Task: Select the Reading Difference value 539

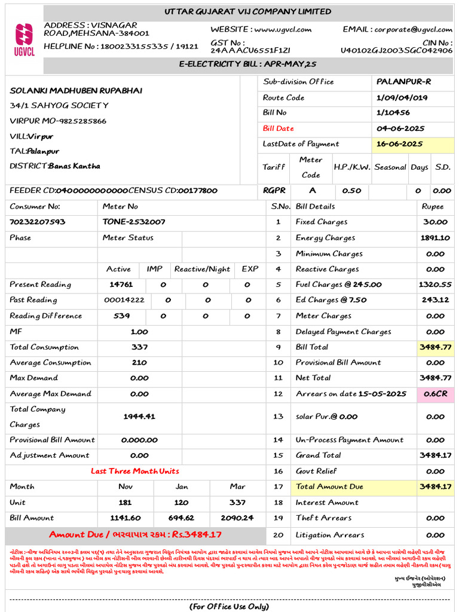Action: pyautogui.click(x=122, y=316)
